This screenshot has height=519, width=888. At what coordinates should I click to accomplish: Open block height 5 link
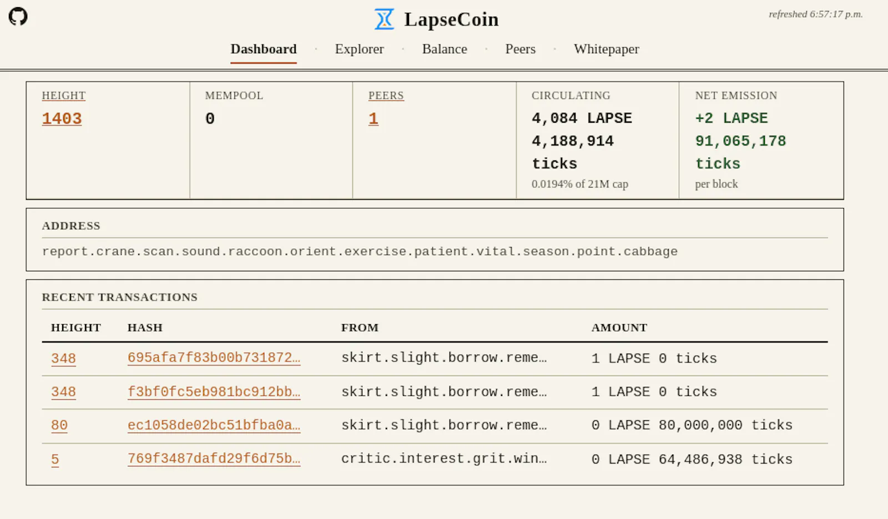coord(55,460)
